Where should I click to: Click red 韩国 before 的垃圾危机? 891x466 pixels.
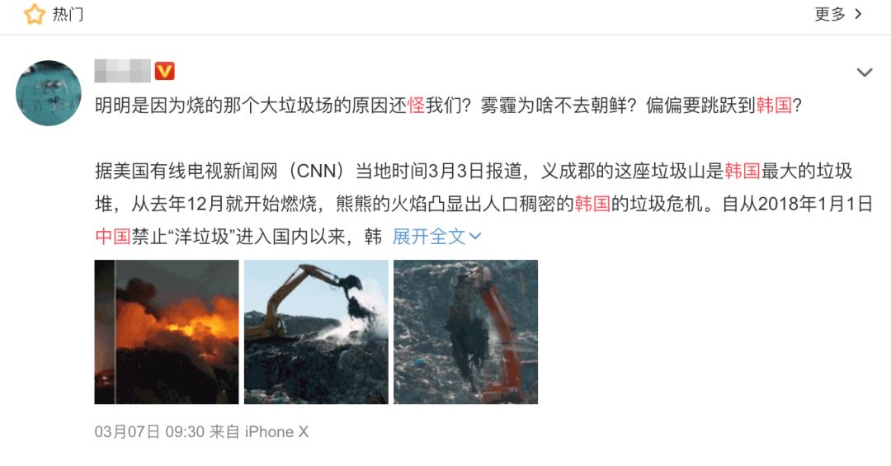click(592, 204)
